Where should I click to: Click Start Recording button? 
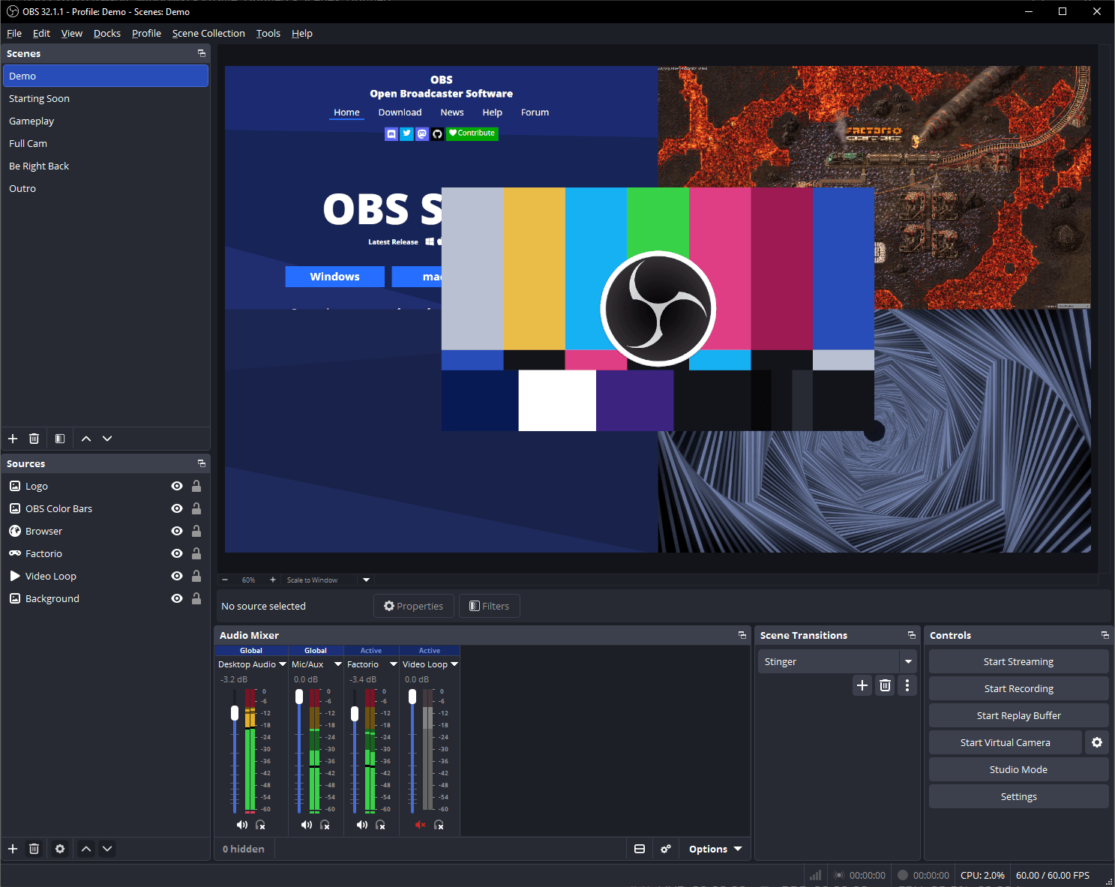(x=1018, y=688)
